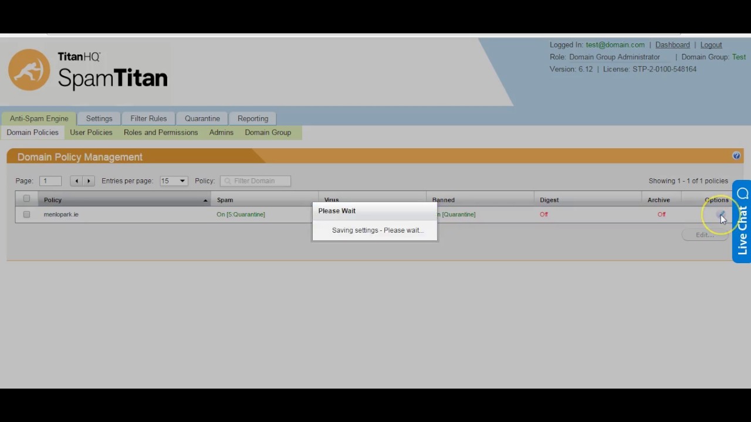Sort by Policy column ascending arrow

205,200
